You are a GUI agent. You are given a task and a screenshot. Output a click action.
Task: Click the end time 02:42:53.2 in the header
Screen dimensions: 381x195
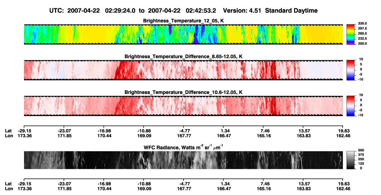click(x=201, y=11)
